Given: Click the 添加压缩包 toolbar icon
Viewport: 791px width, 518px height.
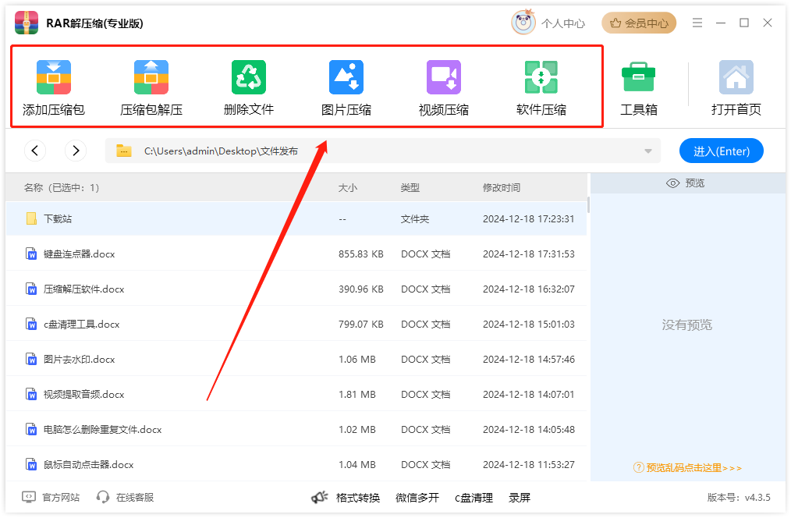Looking at the screenshot, I should tap(54, 78).
